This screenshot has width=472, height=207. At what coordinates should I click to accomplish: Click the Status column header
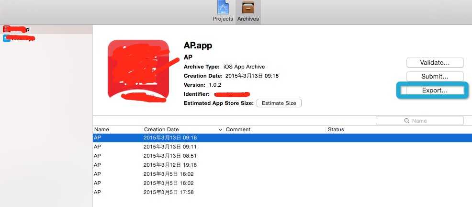pos(399,129)
